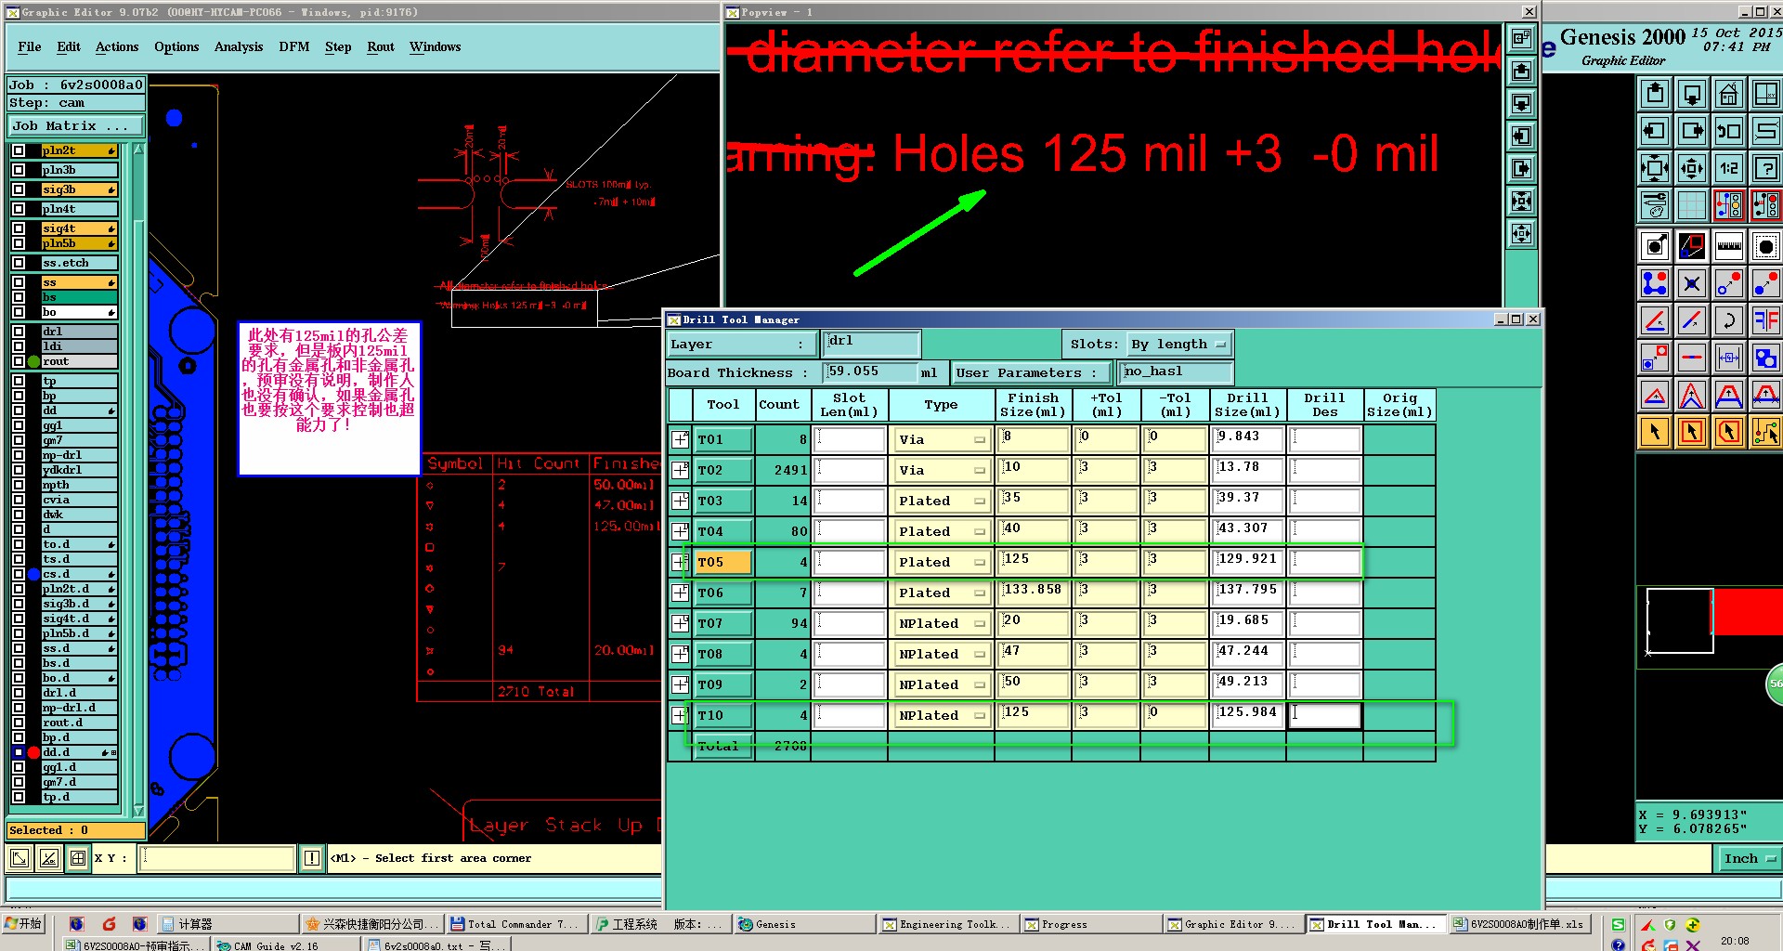Open Type dropdown for tool T03
This screenshot has height=951, width=1783.
[x=941, y=501]
